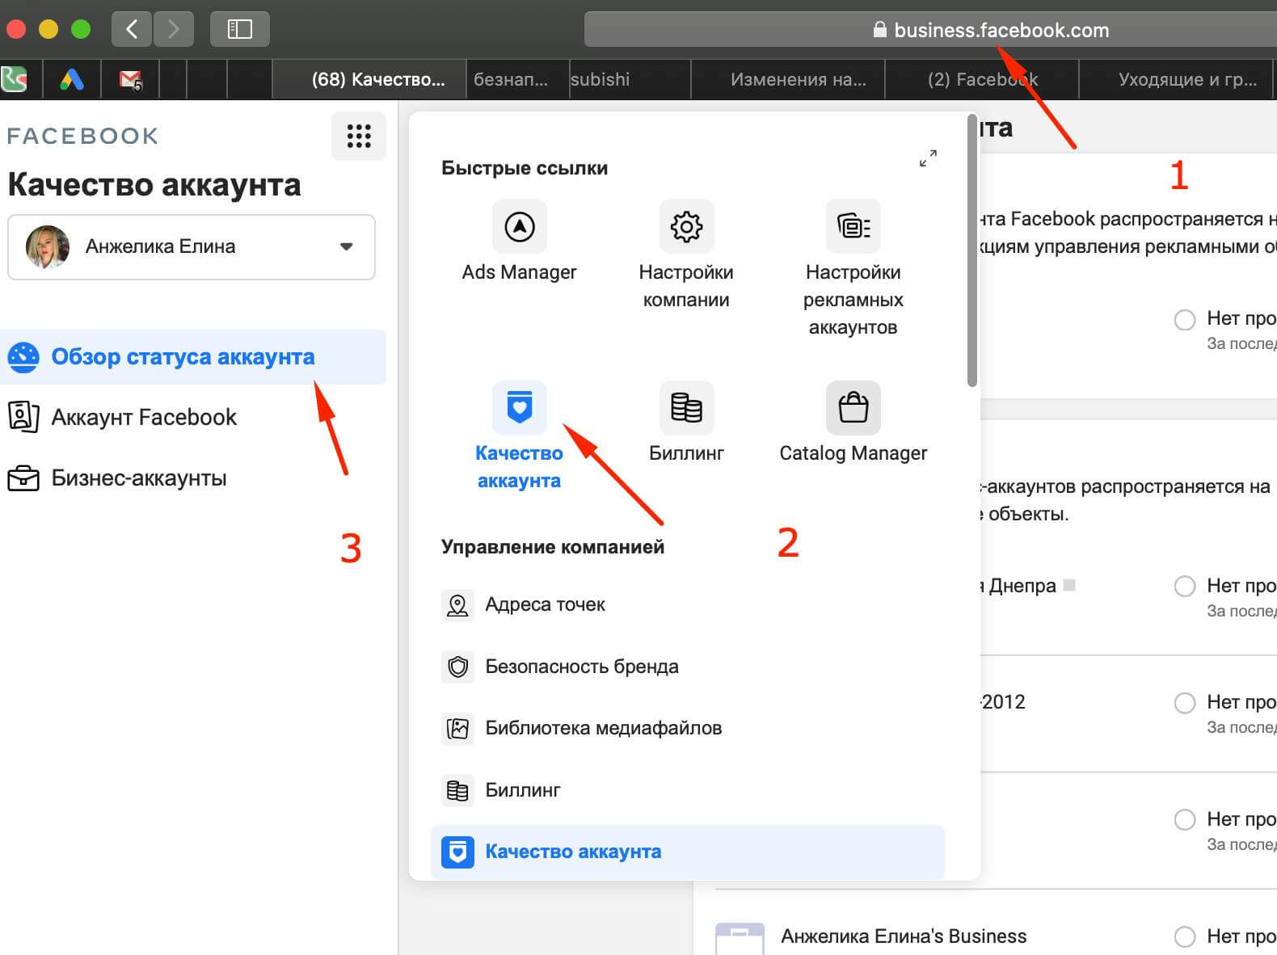Click the Качество аккаунта icon in the management list

point(457,852)
